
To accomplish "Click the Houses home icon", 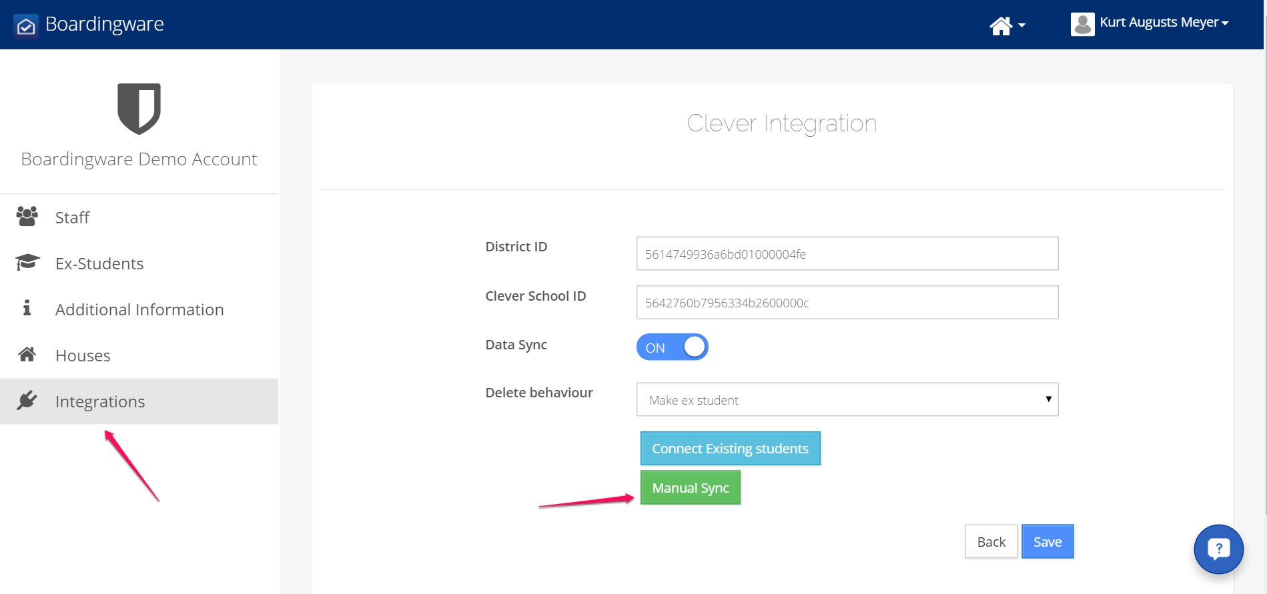I will [x=27, y=354].
